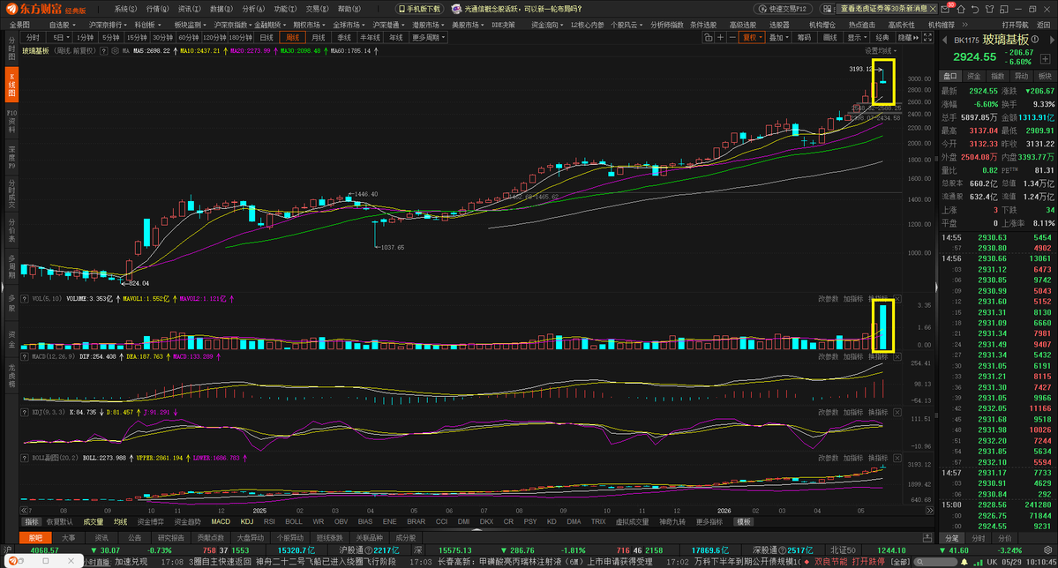Click the undo/back arrow icon in title bar
The height and width of the screenshot is (568, 1058).
pyautogui.click(x=976, y=10)
